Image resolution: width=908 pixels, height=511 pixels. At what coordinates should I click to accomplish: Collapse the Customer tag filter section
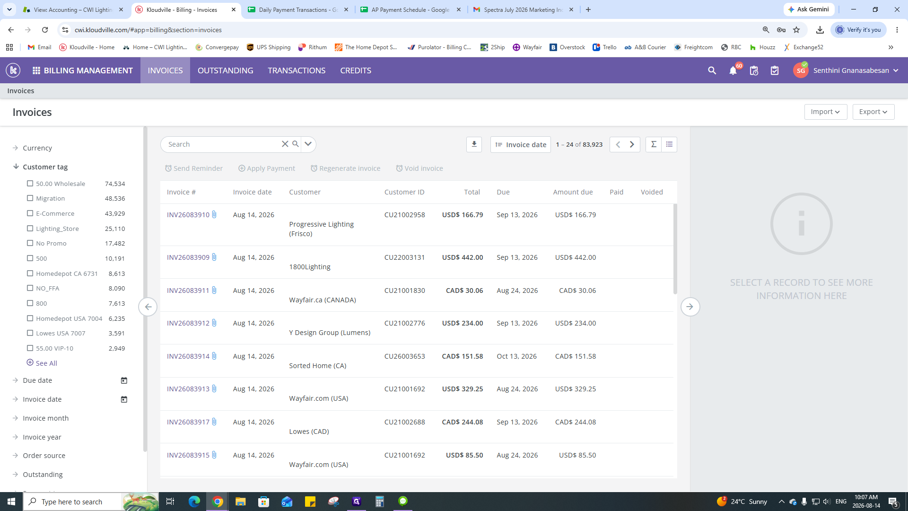(40, 167)
